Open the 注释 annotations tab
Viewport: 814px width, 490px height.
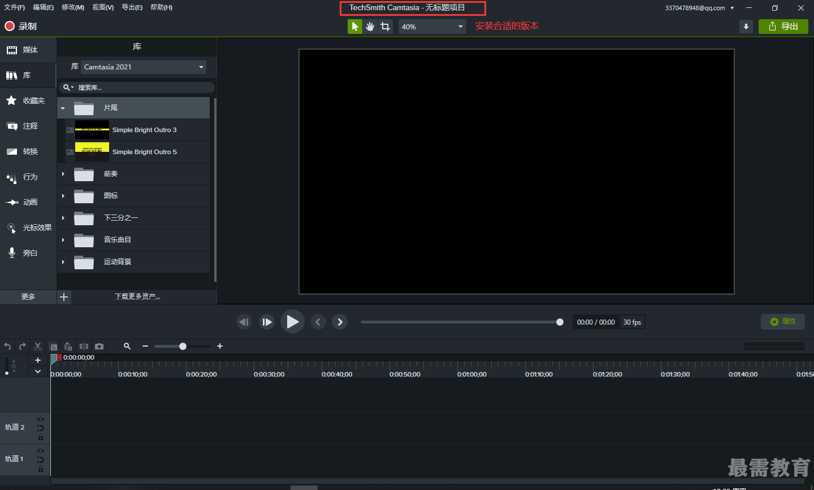[x=28, y=126]
